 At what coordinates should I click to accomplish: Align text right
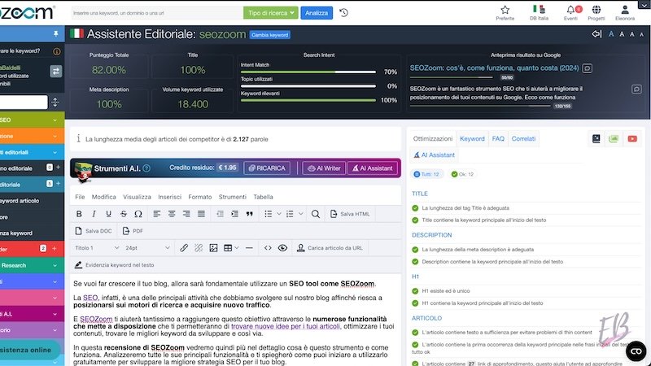[186, 214]
